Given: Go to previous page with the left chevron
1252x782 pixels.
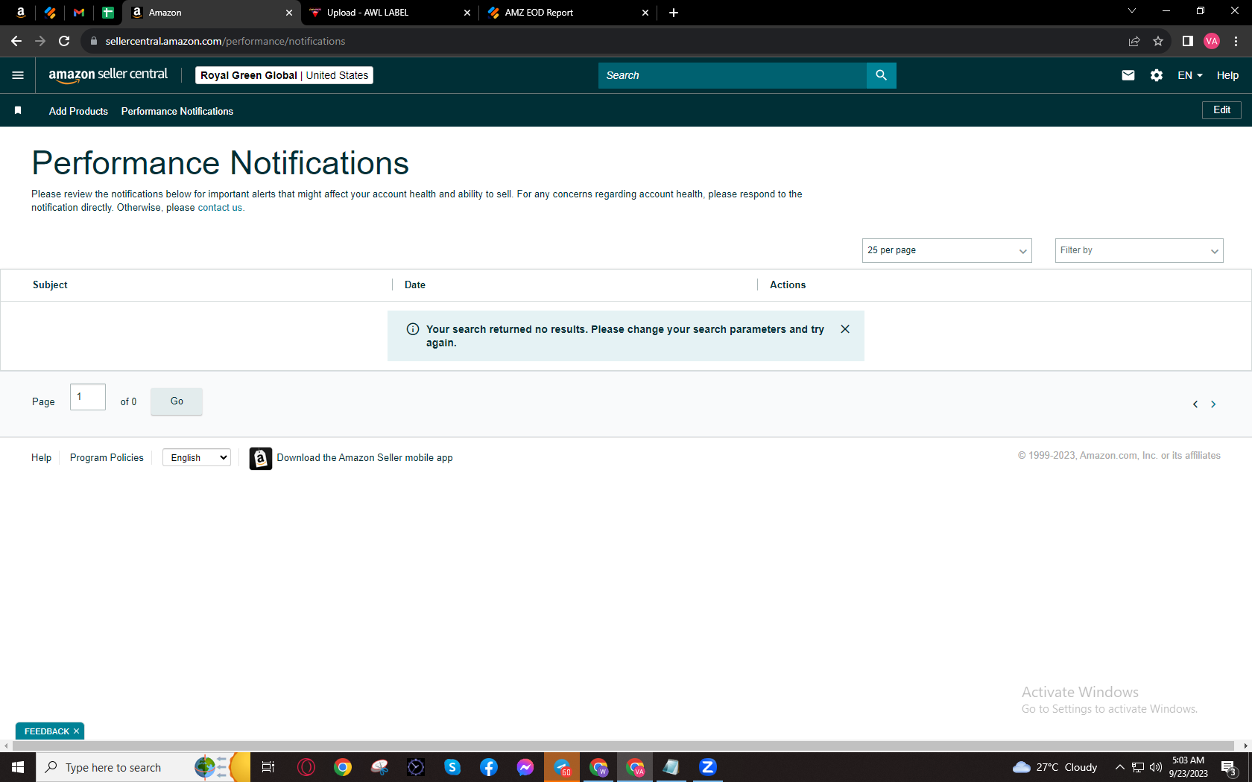Looking at the screenshot, I should (1195, 404).
